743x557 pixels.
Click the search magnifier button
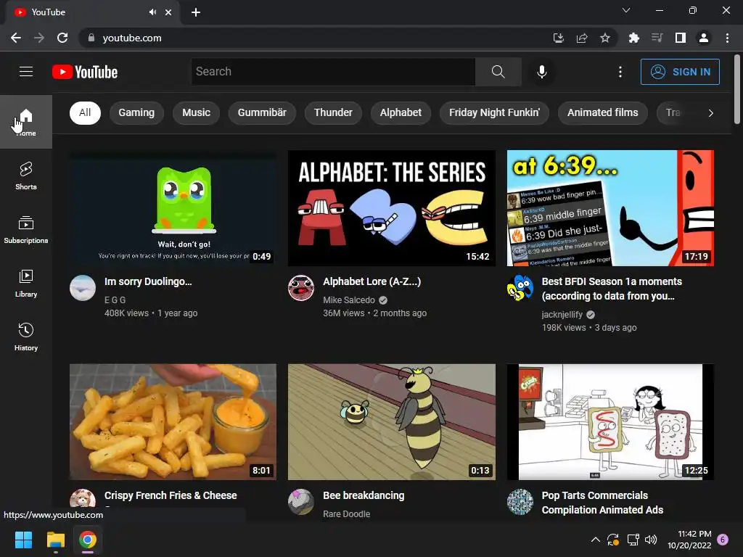(498, 72)
